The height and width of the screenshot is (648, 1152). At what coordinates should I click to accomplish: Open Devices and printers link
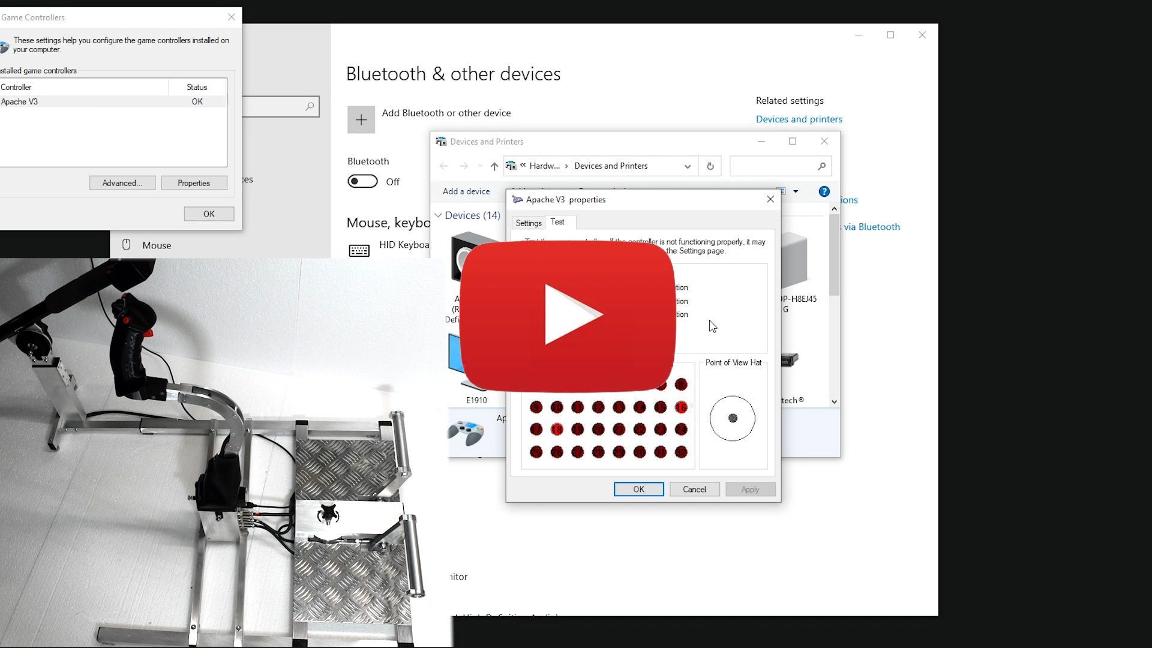(799, 119)
